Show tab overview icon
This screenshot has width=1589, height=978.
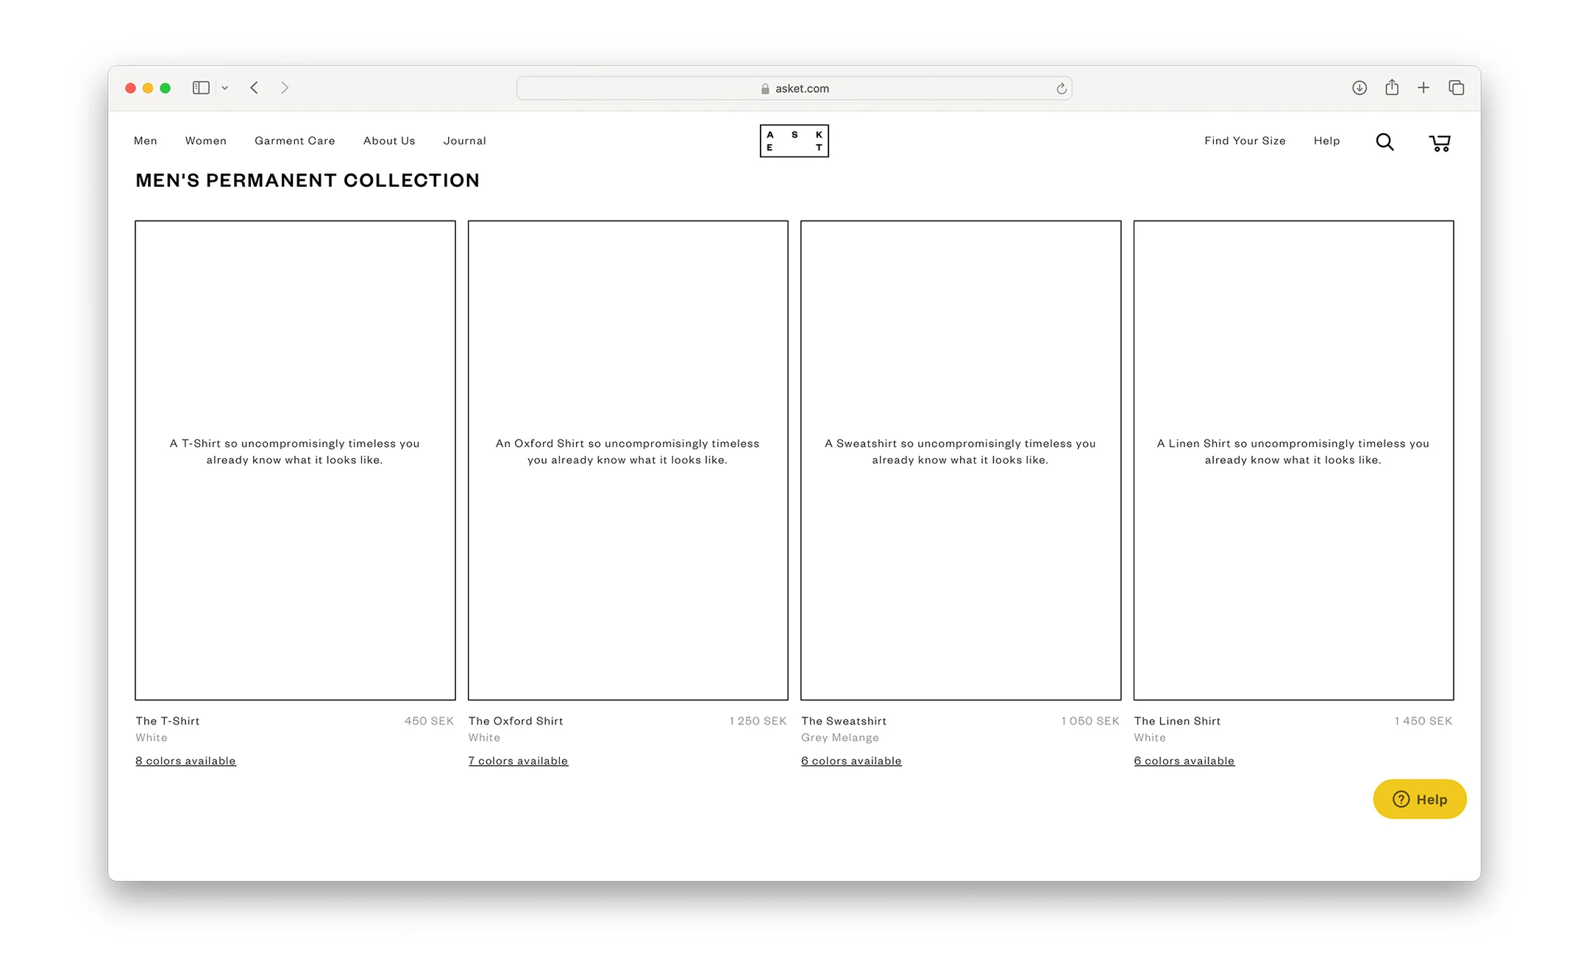pyautogui.click(x=1456, y=88)
